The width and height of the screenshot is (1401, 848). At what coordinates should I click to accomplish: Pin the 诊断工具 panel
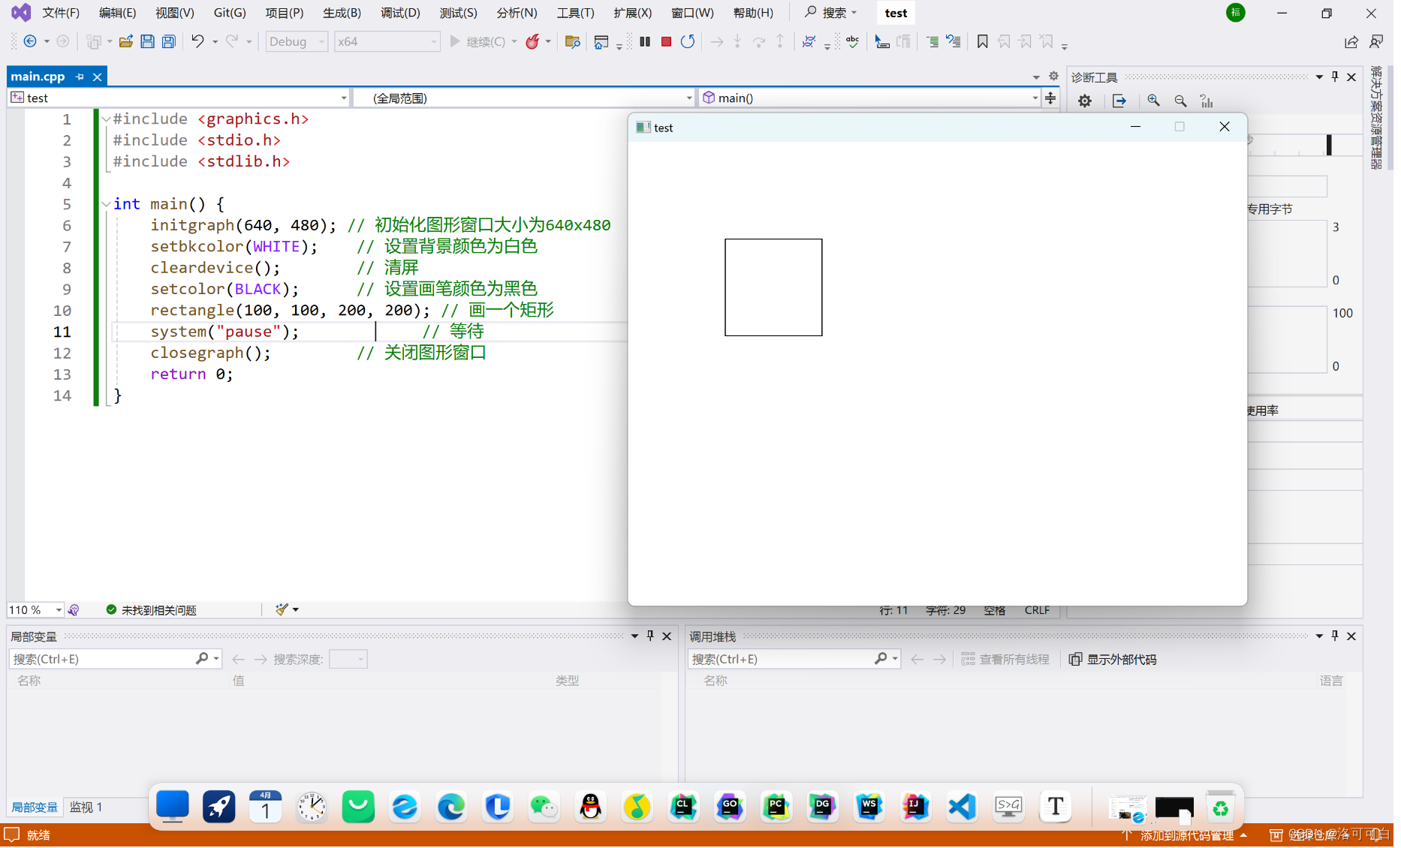coord(1334,76)
